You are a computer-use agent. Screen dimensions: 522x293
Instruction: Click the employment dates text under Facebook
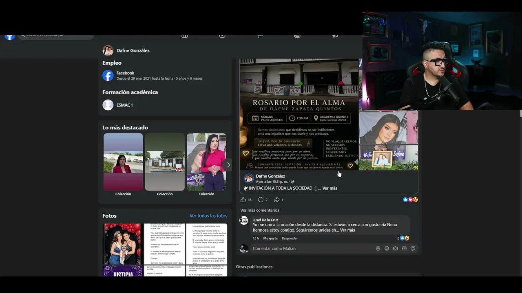159,79
